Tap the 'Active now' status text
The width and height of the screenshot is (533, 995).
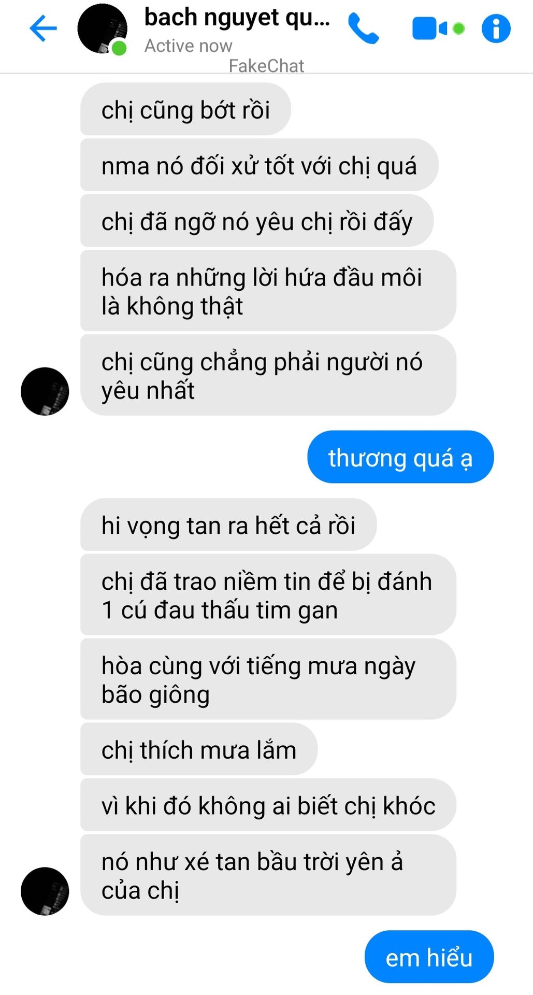coord(188,46)
